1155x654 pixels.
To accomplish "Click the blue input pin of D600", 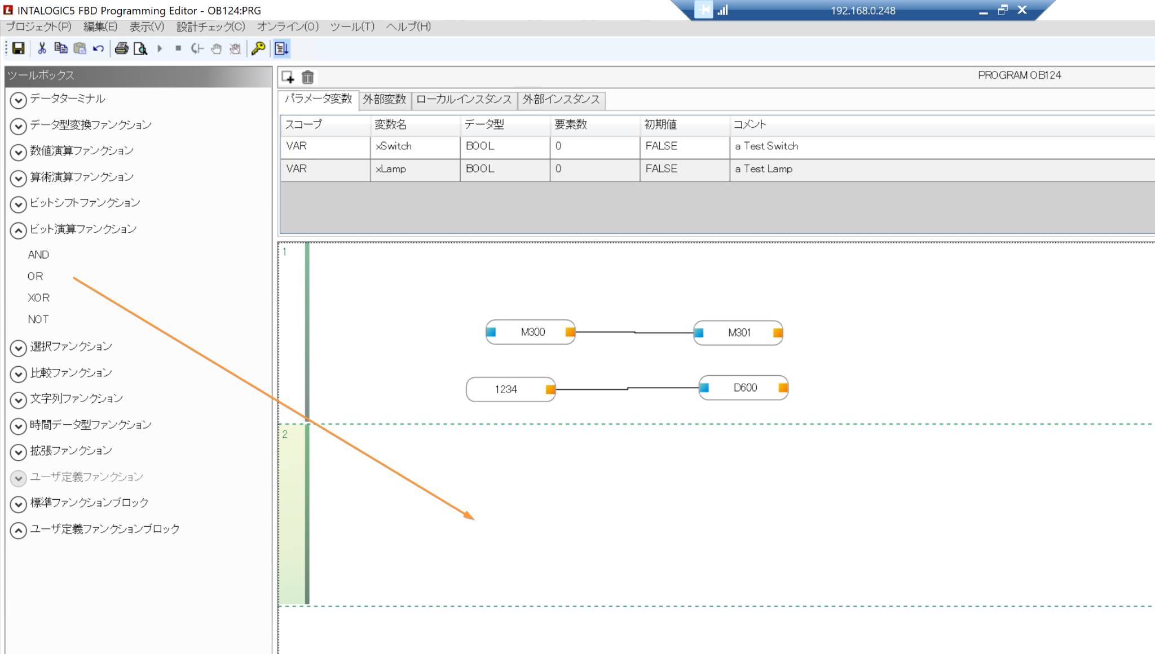I will click(704, 388).
